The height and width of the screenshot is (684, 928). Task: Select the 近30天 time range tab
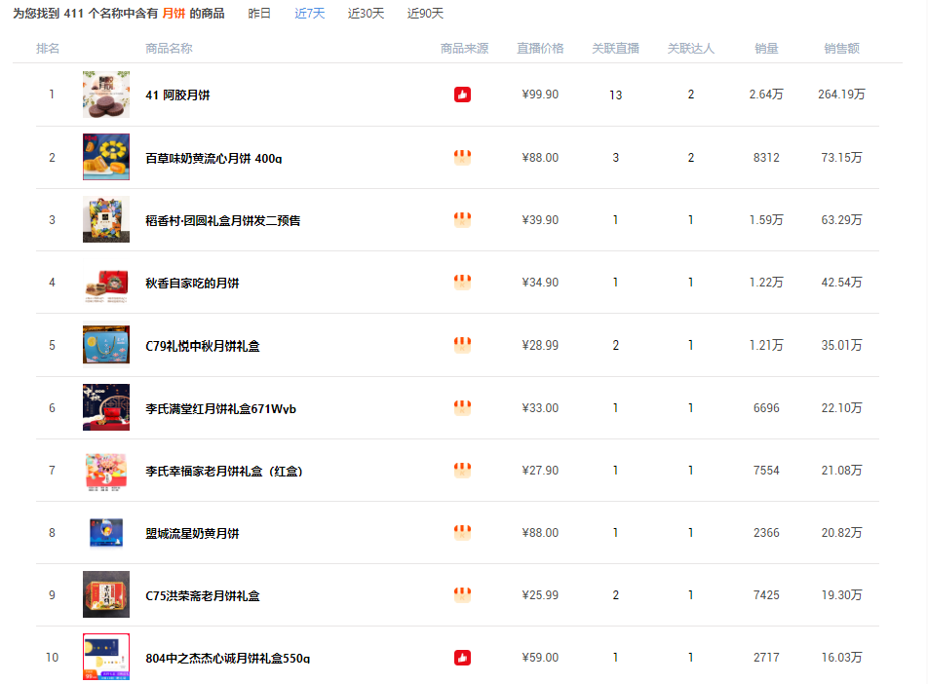pos(366,13)
